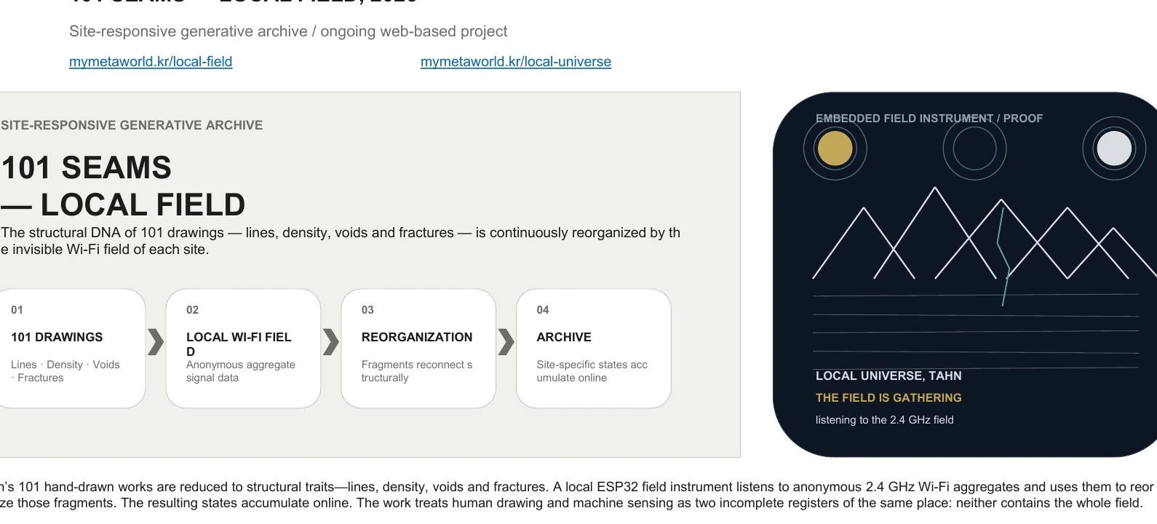1157x524 pixels.
Task: Click the 101 SEAMS — LOCAL FIELD heading
Action: 123,186
